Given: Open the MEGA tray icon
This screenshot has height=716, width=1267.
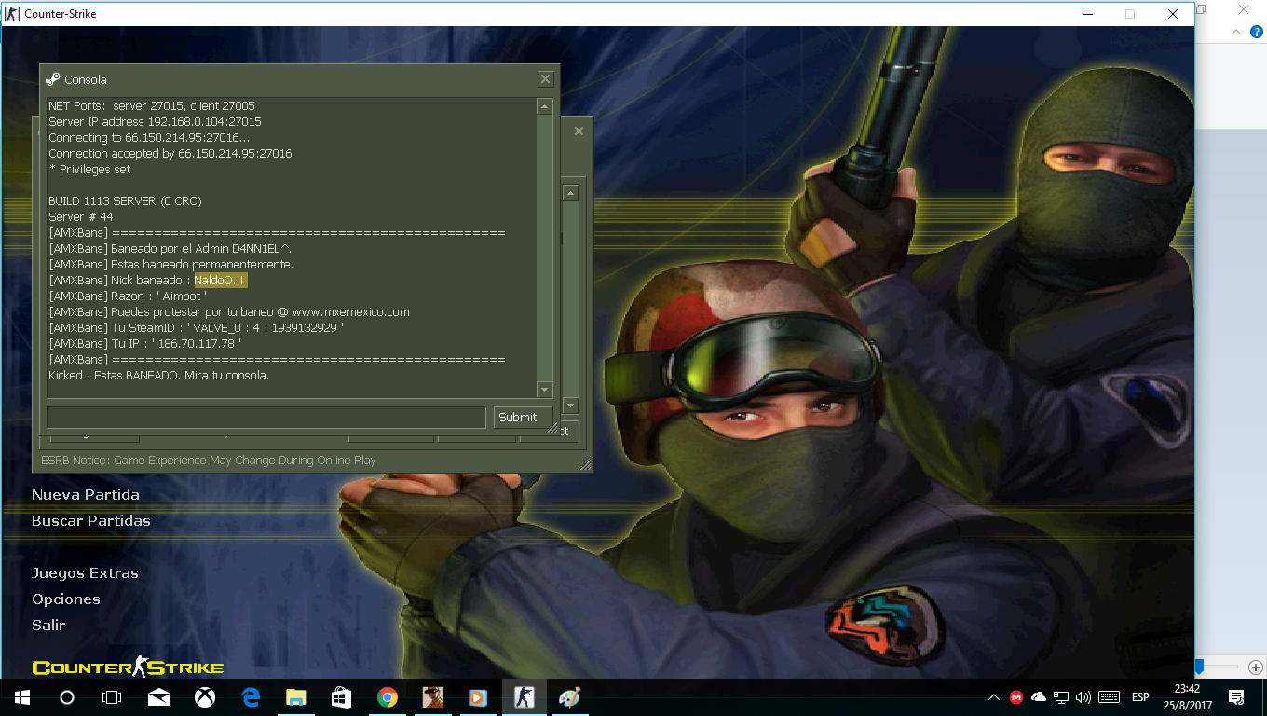Looking at the screenshot, I should (x=1016, y=696).
